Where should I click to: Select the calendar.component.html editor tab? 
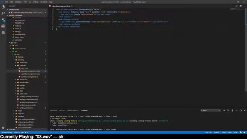61,6
